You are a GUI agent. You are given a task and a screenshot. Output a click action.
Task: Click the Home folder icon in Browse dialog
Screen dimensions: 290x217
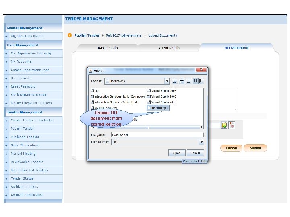pos(182,81)
